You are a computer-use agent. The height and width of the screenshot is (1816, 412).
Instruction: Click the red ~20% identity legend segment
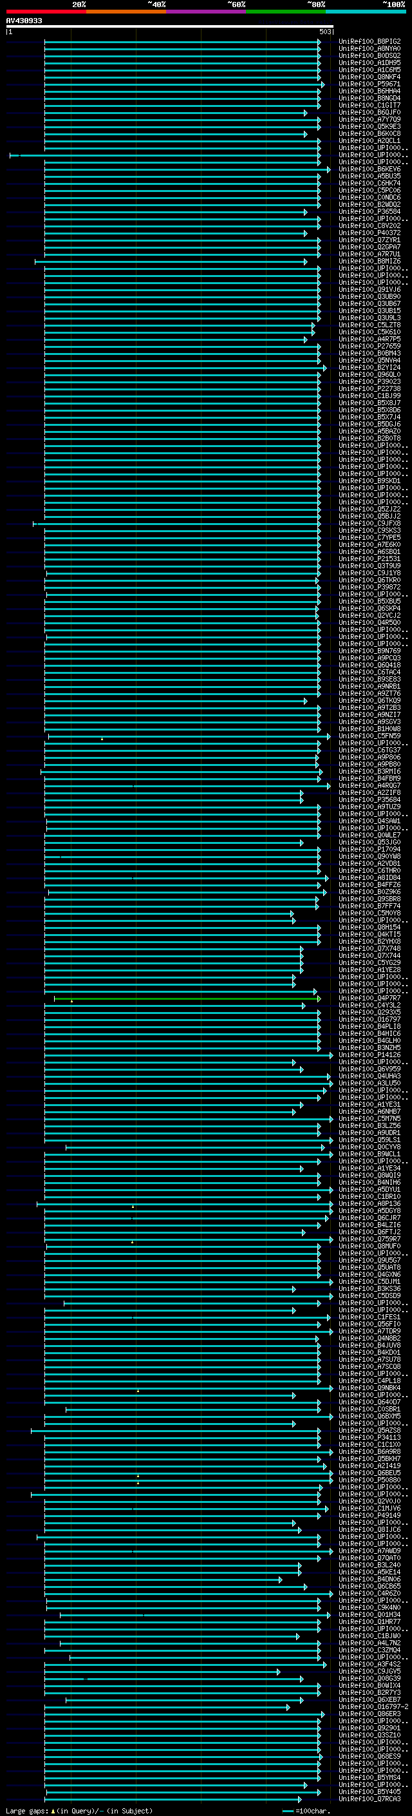click(x=46, y=12)
